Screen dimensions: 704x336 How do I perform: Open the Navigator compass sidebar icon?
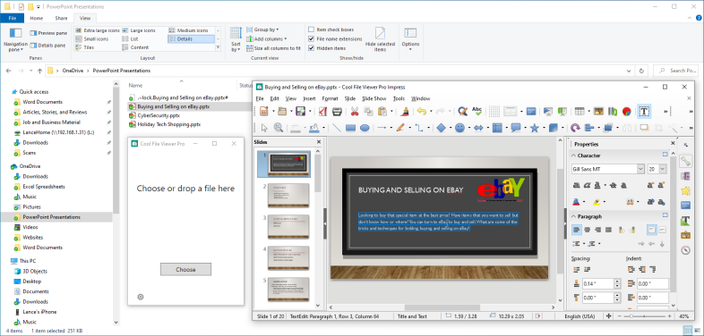(685, 250)
